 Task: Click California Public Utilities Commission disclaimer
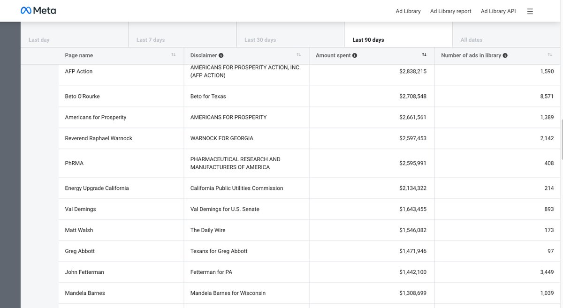tap(236, 188)
